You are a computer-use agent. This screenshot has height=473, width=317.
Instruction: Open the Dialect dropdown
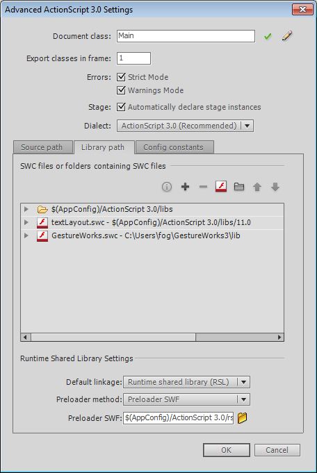(x=185, y=126)
